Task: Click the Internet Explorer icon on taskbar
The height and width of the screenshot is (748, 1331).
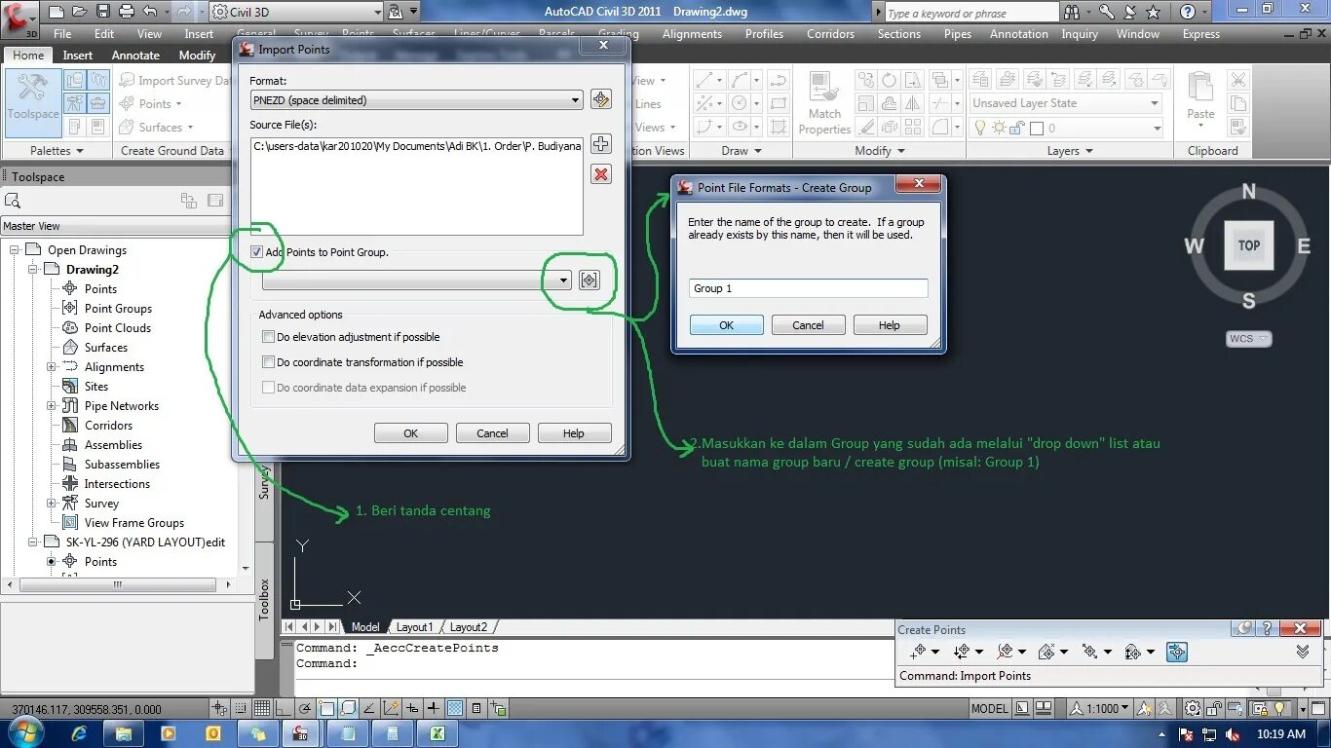Action: pyautogui.click(x=78, y=733)
